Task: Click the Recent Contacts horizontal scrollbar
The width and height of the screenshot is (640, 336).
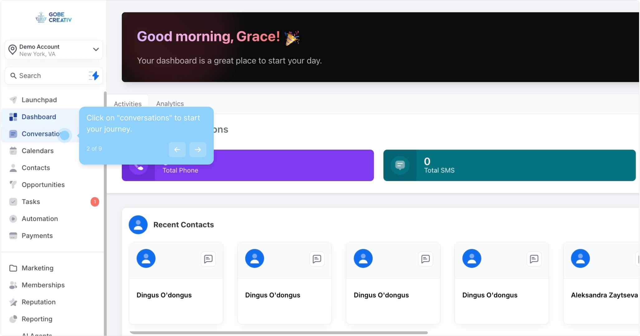Action: click(x=278, y=333)
